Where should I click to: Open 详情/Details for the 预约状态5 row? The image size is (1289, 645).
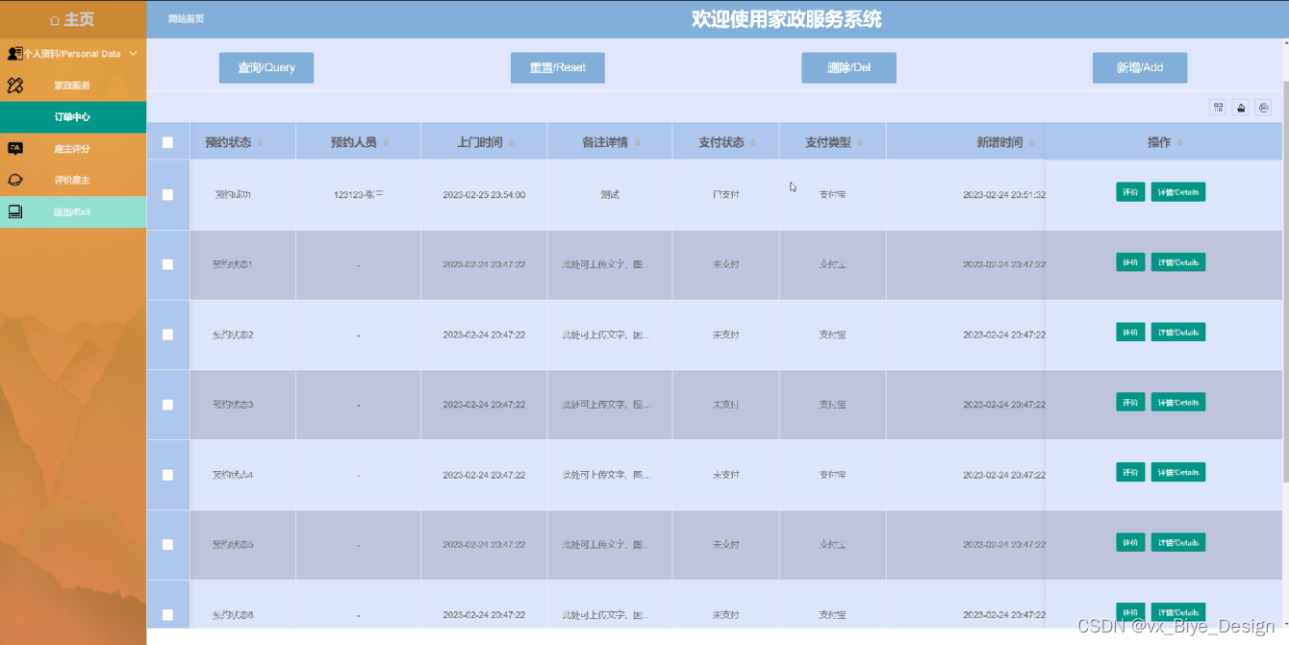point(1178,543)
